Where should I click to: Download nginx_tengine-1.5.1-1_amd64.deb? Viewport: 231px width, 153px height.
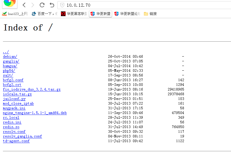[x=35, y=113]
